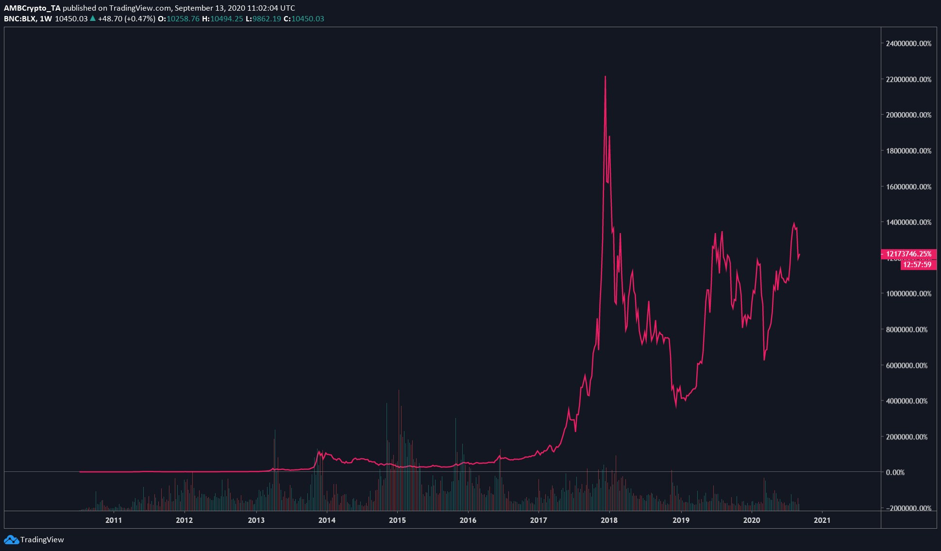The width and height of the screenshot is (941, 551).
Task: Click the TradingView cloud logo icon
Action: coord(11,539)
